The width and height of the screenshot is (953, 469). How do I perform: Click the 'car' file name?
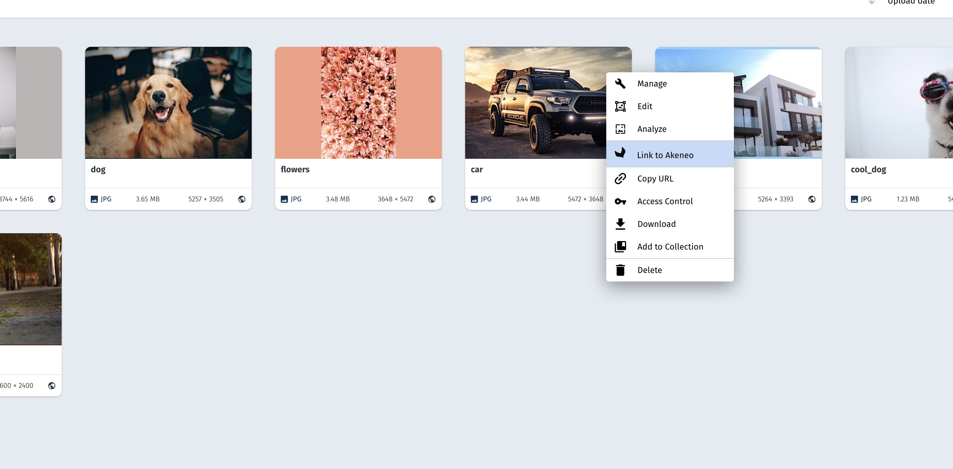pos(476,169)
